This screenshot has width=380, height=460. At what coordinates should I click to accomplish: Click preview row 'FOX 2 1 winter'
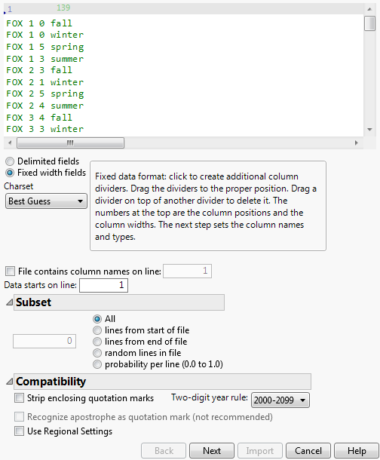[x=45, y=82]
